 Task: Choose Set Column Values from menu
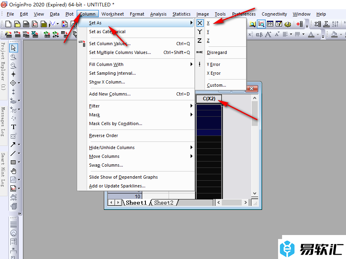136,44
